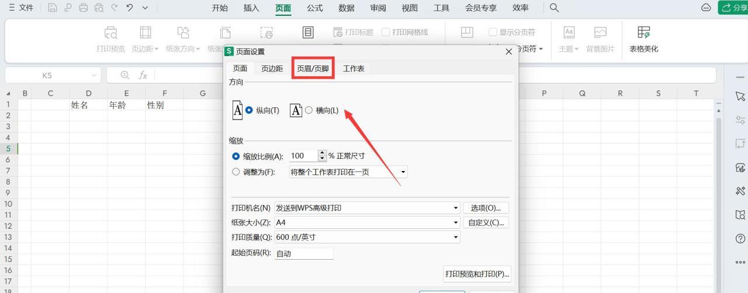Click the scaling percentage field showing 100
This screenshot has width=748, height=293.
pos(303,156)
